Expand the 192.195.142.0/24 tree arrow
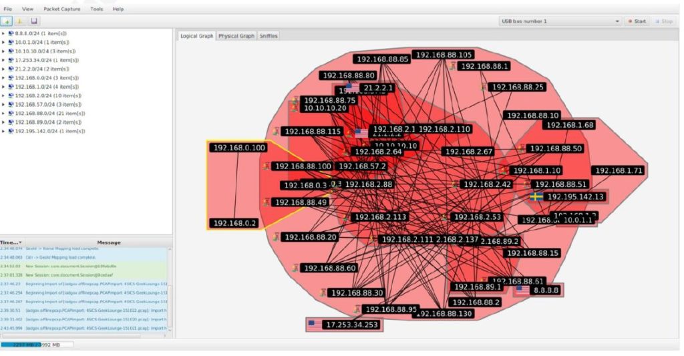The height and width of the screenshot is (356, 684). (x=3, y=131)
